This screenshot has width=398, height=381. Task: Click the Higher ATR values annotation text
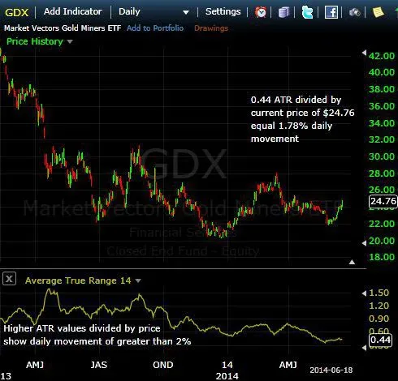[97, 335]
